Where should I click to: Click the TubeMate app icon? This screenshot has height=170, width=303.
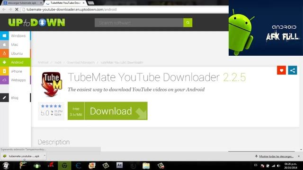(x=52, y=84)
